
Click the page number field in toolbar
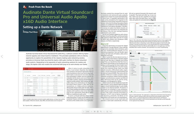click(87, 111)
